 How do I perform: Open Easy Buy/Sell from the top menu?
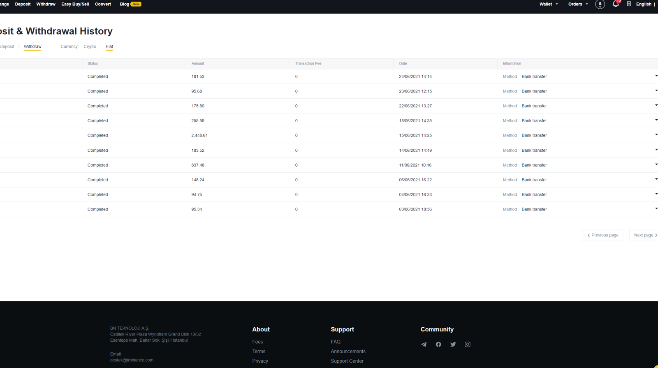point(75,4)
